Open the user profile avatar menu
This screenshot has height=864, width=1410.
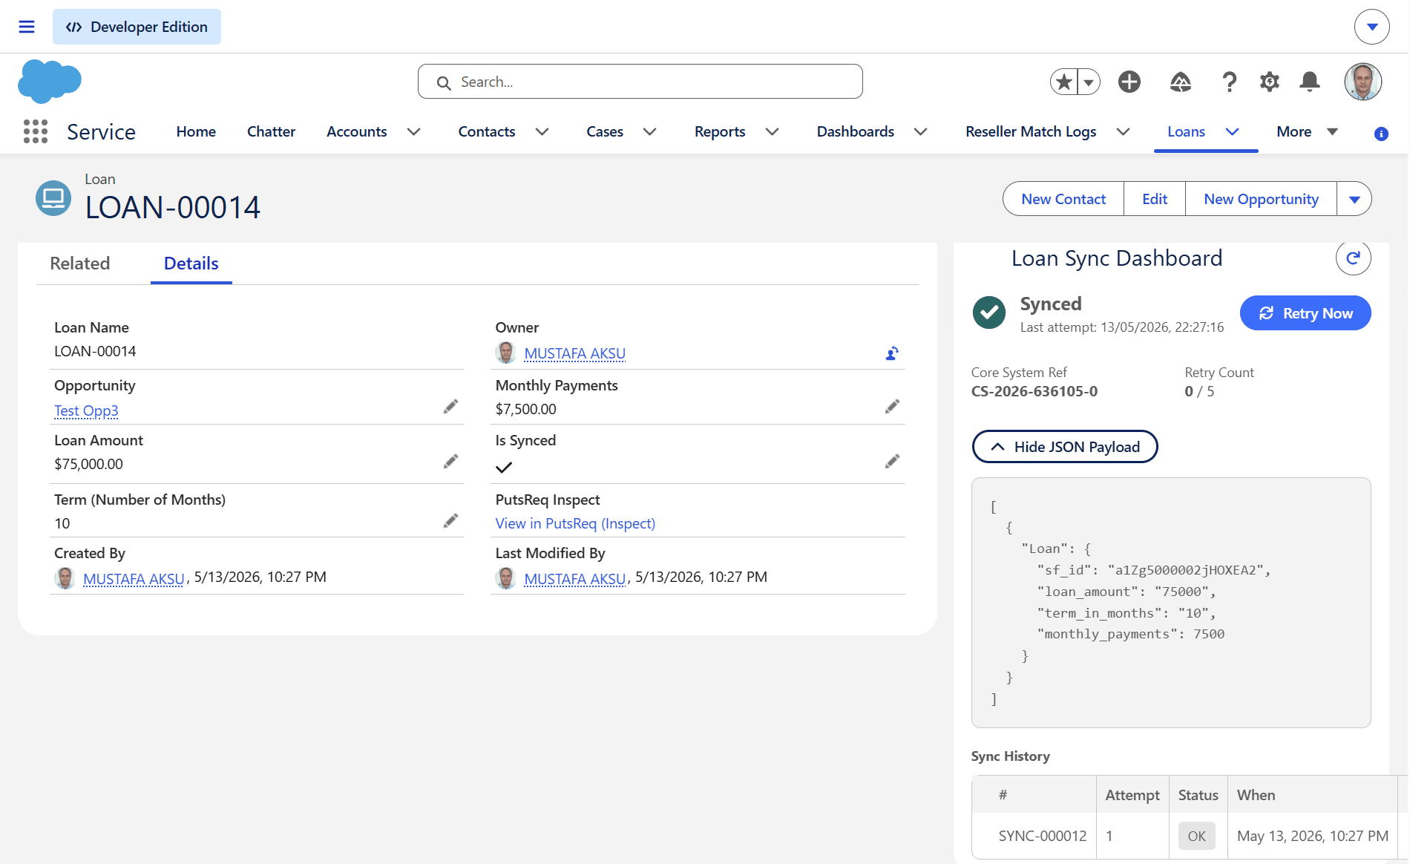[1363, 82]
